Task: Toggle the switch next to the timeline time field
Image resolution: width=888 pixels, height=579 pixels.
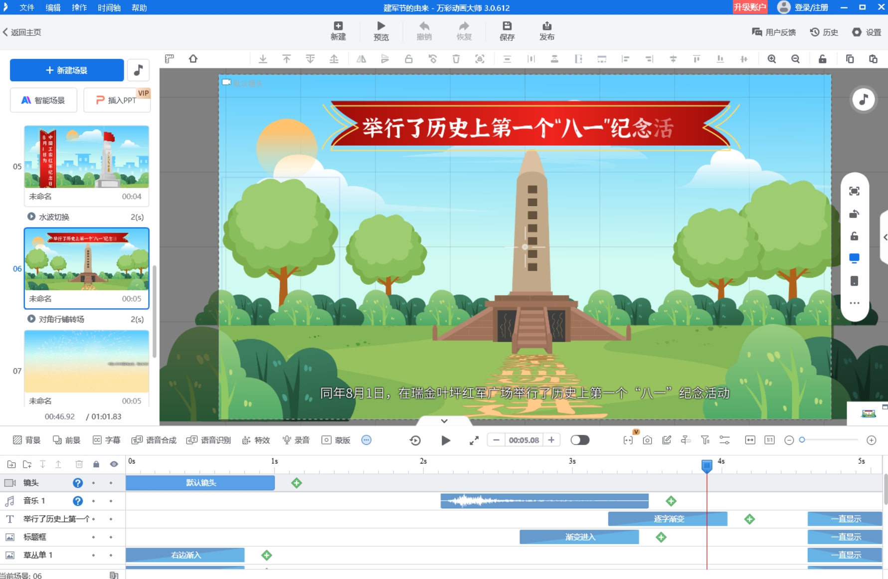Action: pyautogui.click(x=580, y=440)
